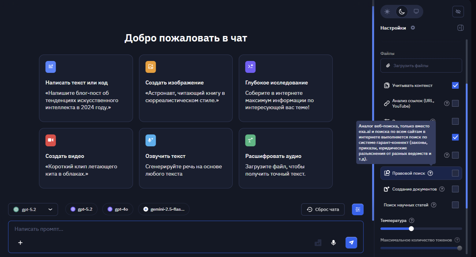
Task: Select the sun light theme icon
Action: click(x=387, y=12)
